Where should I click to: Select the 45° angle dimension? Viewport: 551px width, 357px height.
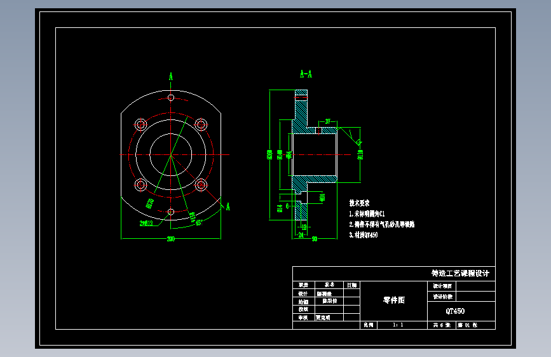pos(199,223)
